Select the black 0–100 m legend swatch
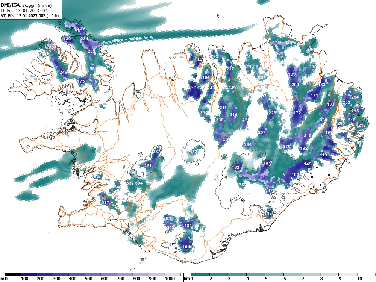Screen dimensions: 376x282 13,274
